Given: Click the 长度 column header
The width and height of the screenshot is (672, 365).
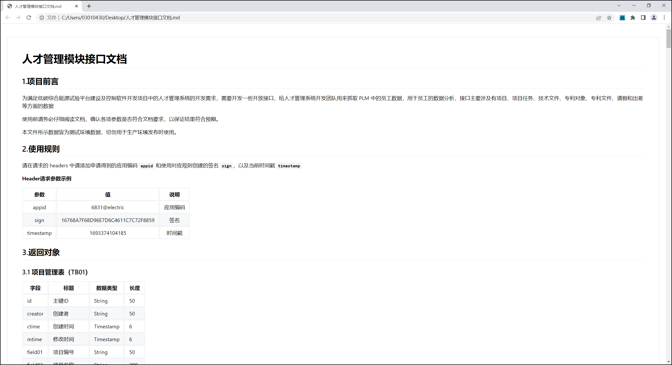Looking at the screenshot, I should point(135,288).
